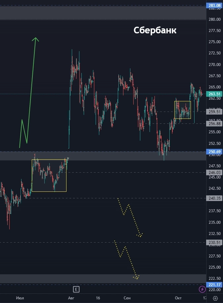Click the 270.00 price scale value
The height and width of the screenshot is (303, 223).
coord(214,65)
